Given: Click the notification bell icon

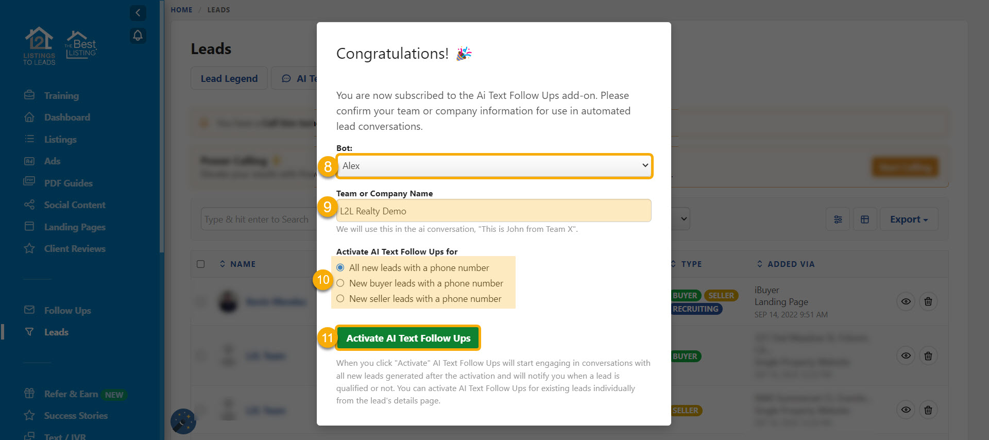Looking at the screenshot, I should coord(138,36).
